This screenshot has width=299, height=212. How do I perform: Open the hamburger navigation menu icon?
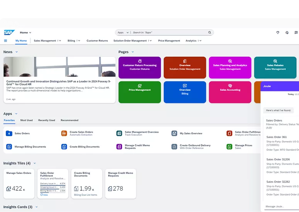pos(5,40)
